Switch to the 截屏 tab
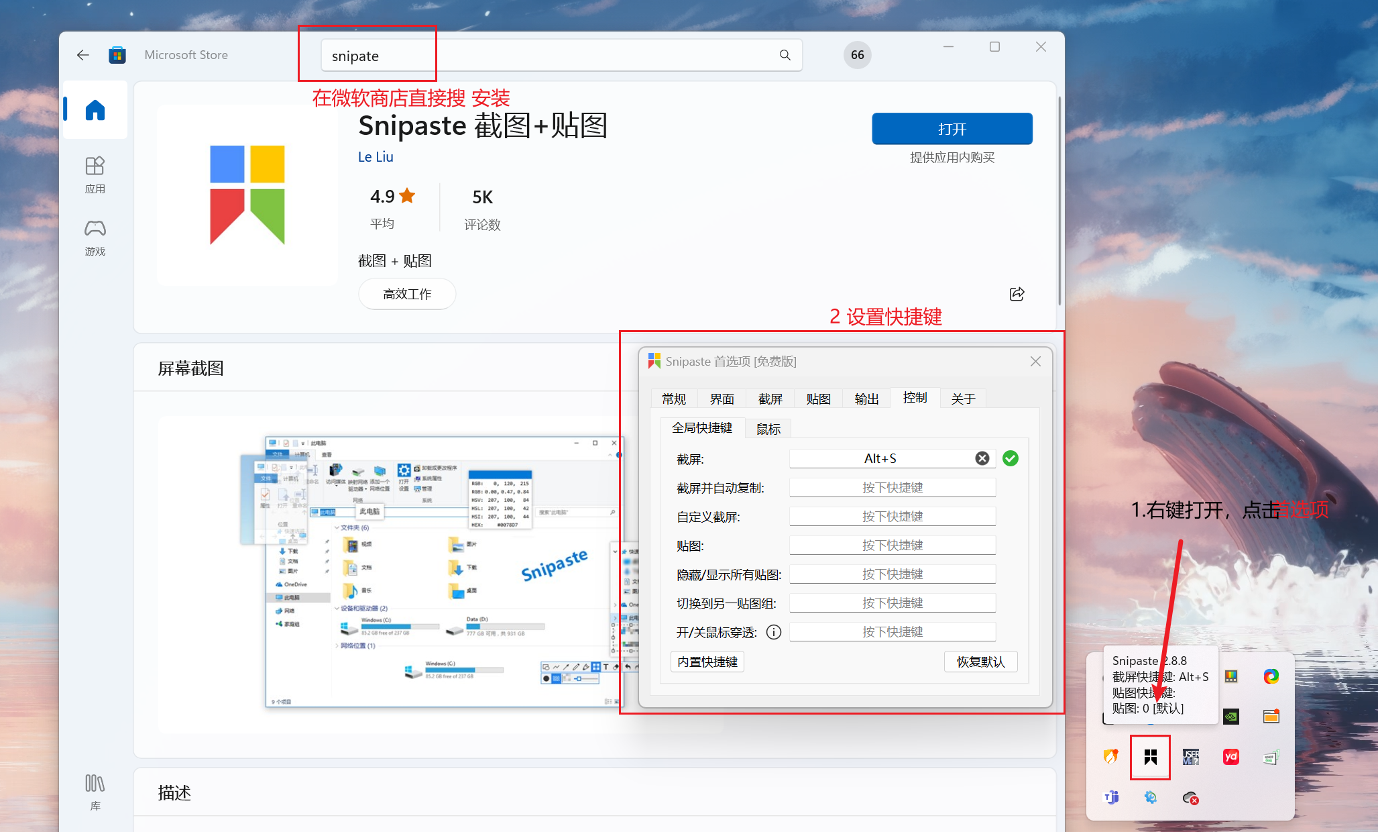Viewport: 1378px width, 832px height. point(770,399)
